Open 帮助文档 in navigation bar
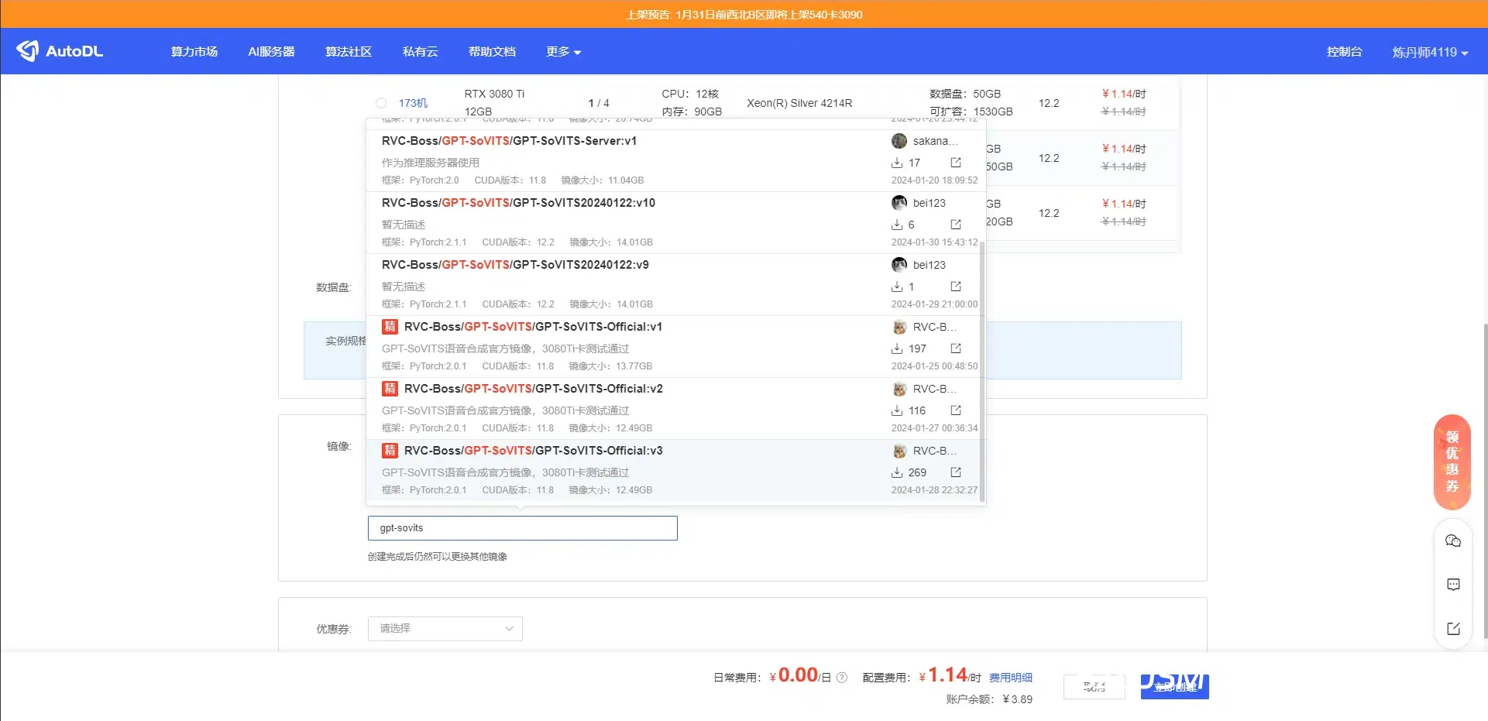 [492, 52]
